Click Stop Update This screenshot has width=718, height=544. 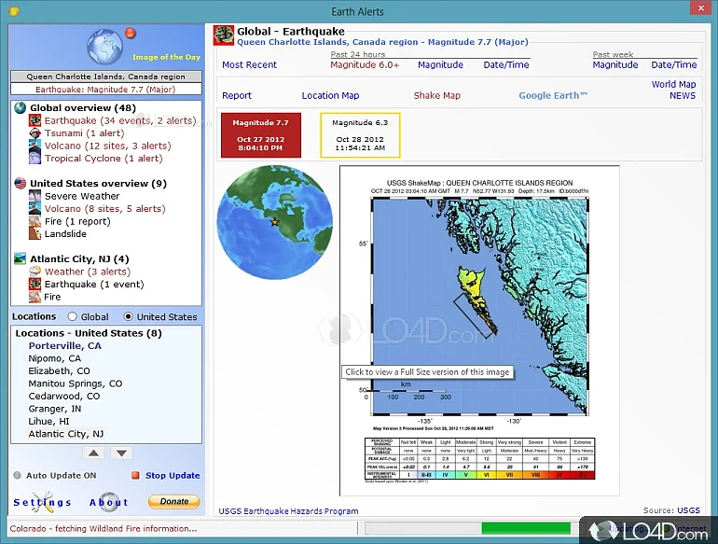coord(173,475)
